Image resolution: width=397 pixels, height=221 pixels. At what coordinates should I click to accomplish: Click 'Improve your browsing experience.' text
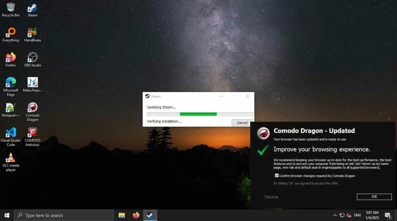coord(322,149)
